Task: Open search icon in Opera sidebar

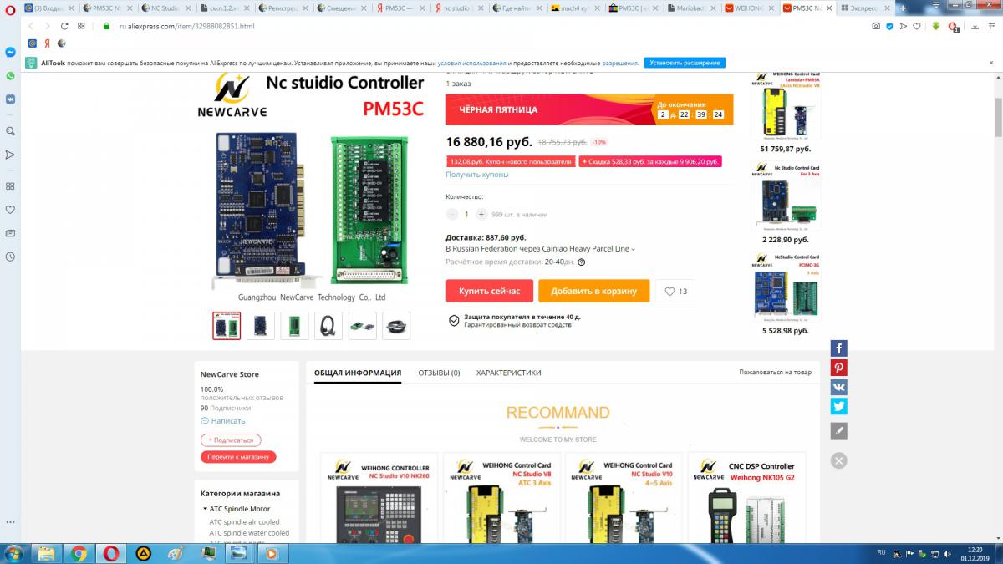Action: (x=10, y=131)
